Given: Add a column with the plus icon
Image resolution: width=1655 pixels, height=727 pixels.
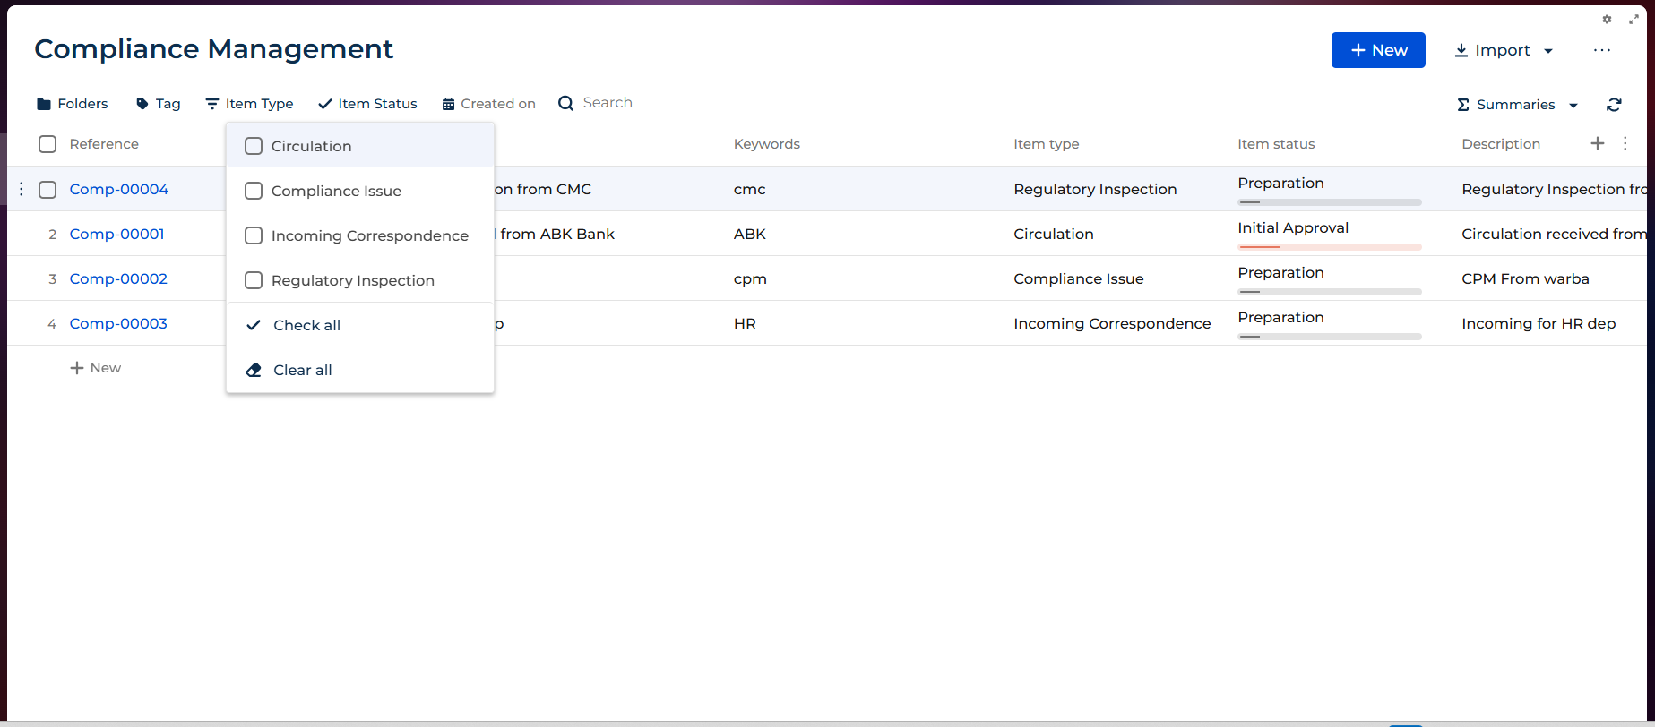Looking at the screenshot, I should [1598, 143].
